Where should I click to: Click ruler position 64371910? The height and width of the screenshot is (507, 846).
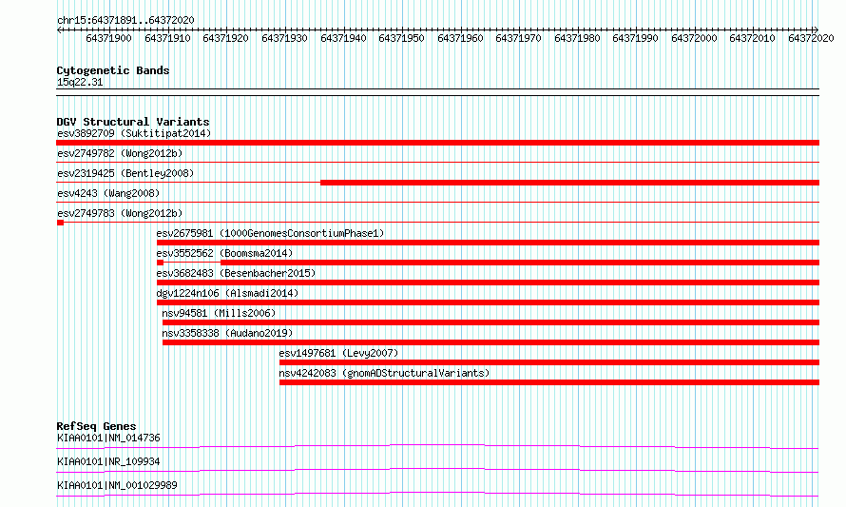pos(167,38)
